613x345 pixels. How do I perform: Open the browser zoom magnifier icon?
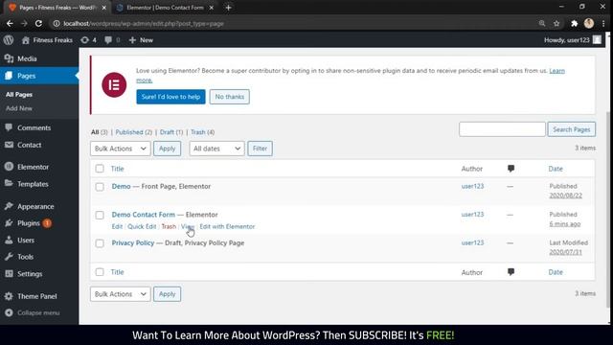542,23
